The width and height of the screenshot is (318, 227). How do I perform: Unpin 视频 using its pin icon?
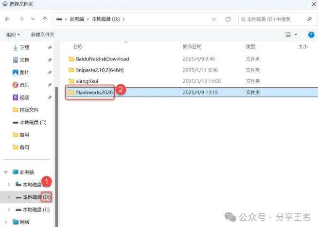(50, 97)
